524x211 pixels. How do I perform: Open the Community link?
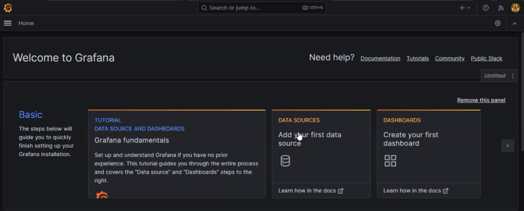coord(449,58)
